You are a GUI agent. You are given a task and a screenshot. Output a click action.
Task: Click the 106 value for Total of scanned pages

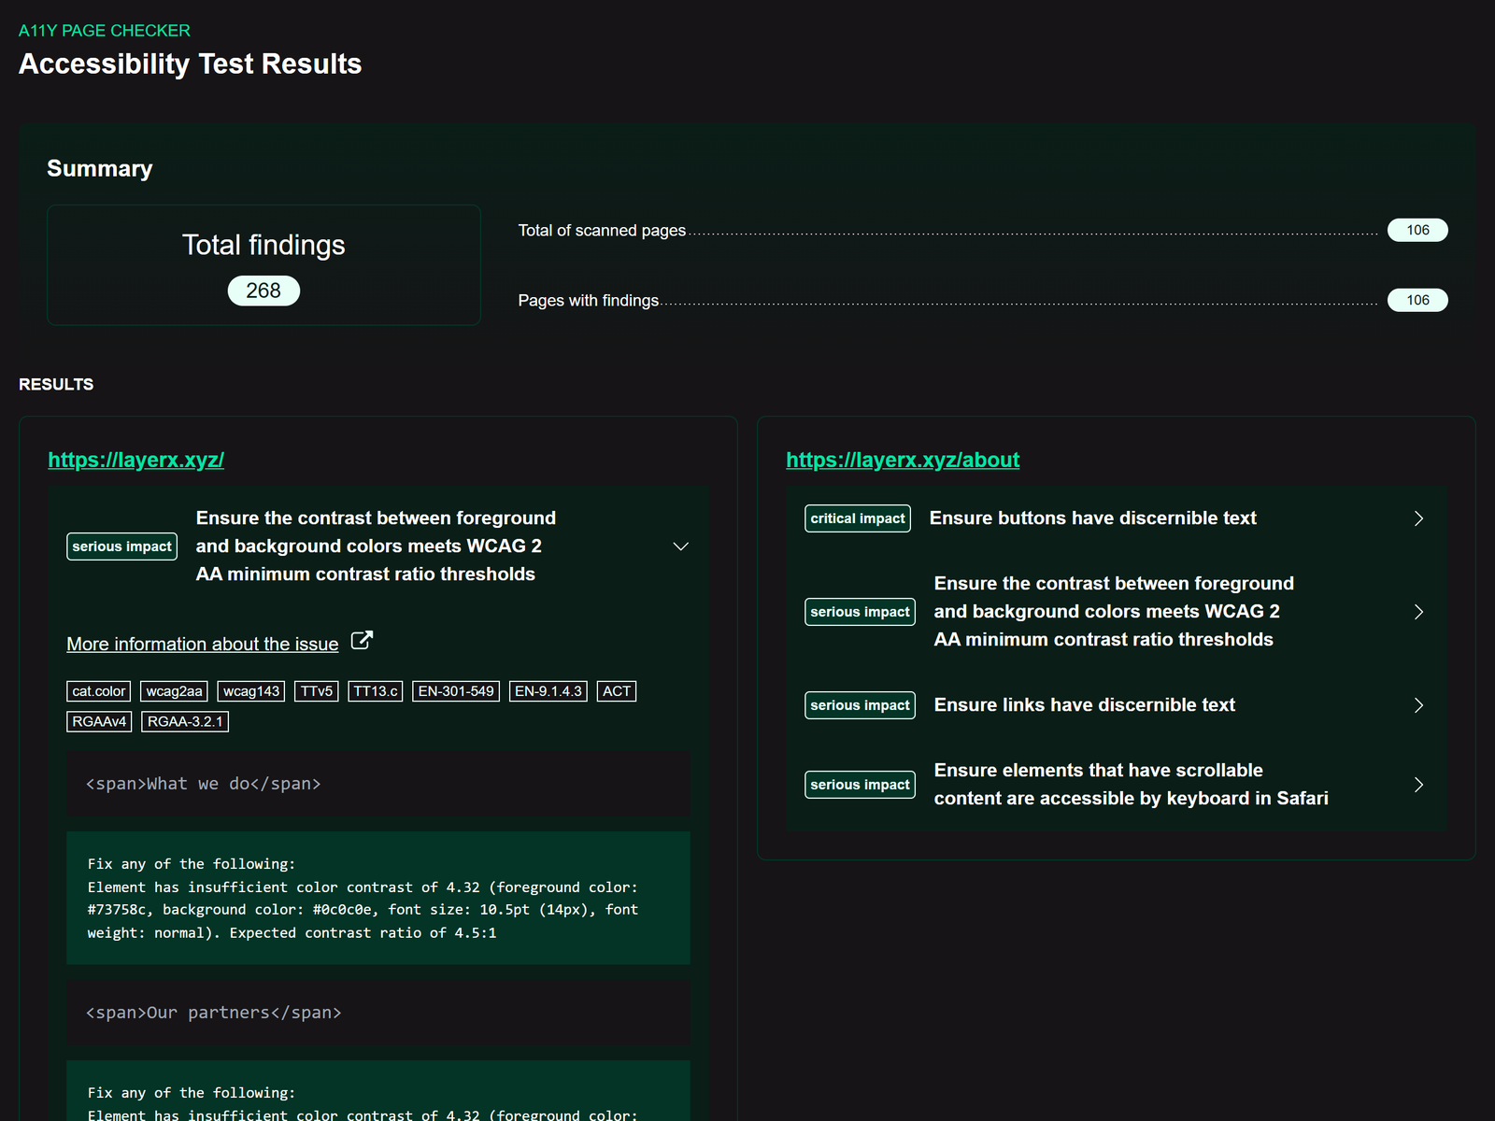pos(1417,230)
